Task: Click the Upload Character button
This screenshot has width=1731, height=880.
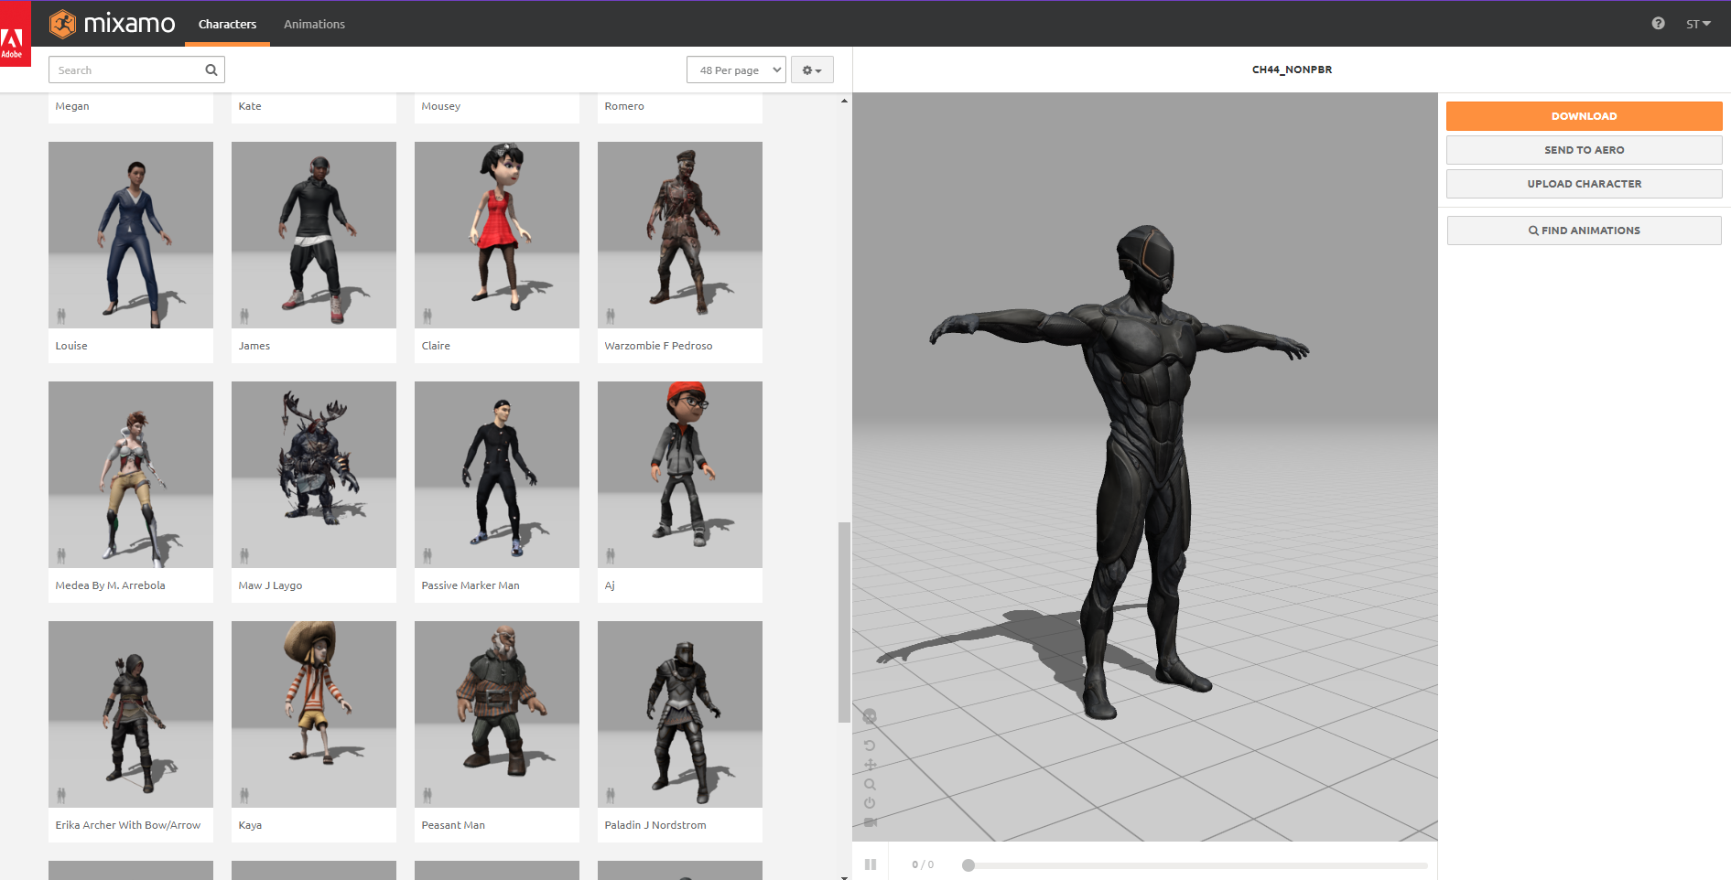Action: [1584, 184]
